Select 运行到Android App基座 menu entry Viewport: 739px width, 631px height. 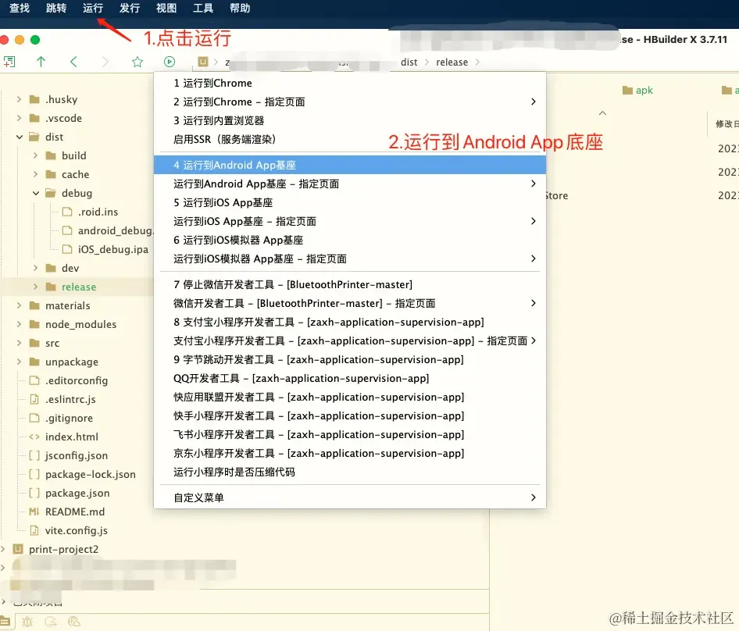pos(350,165)
